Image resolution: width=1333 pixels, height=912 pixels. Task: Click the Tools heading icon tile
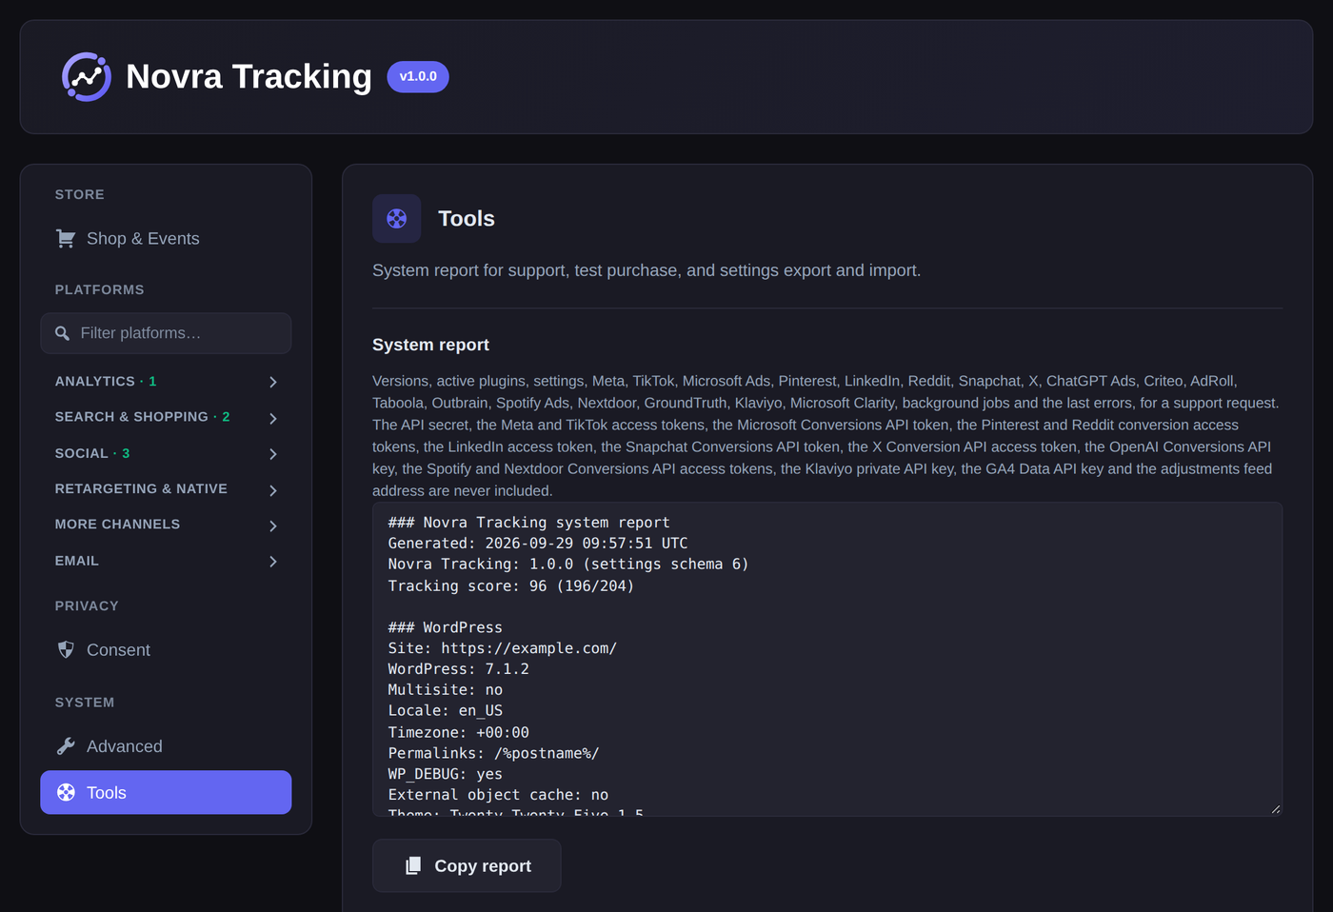click(397, 219)
